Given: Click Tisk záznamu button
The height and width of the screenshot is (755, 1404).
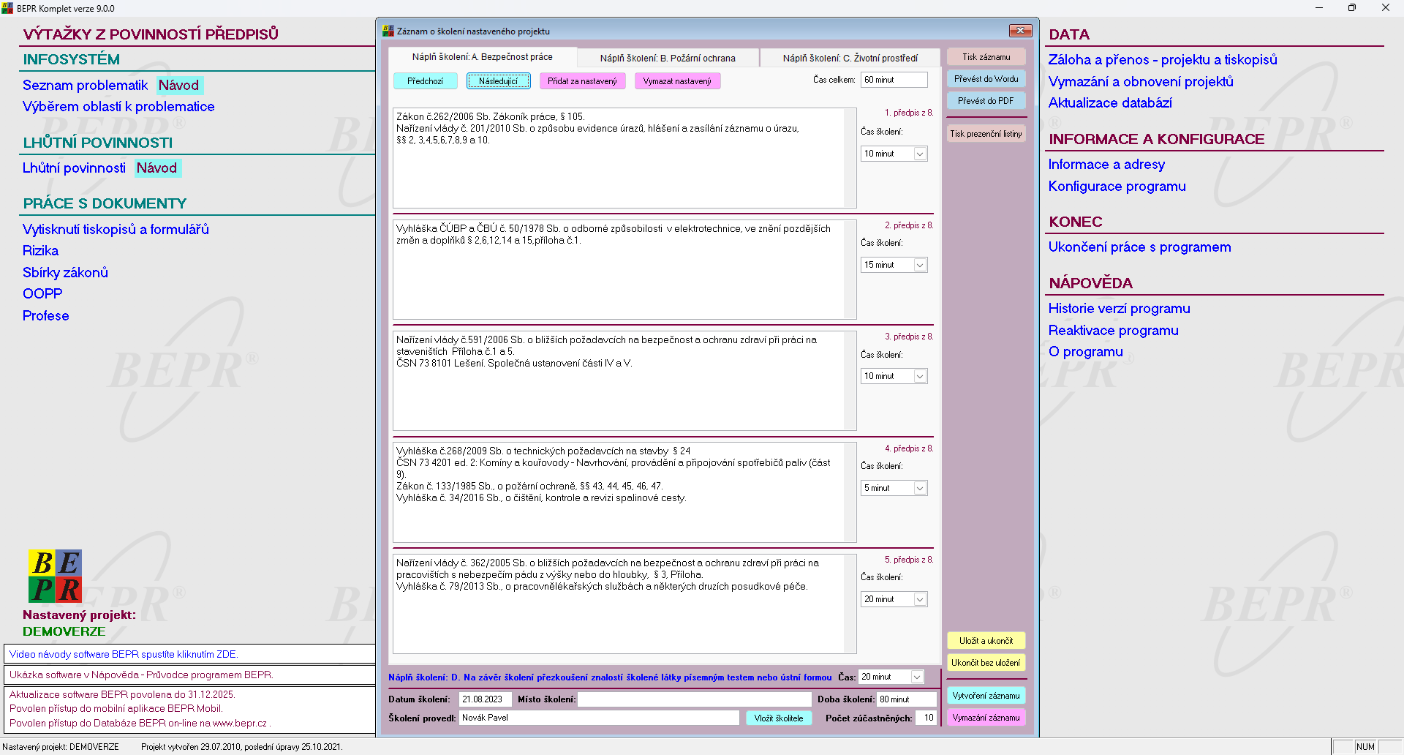Looking at the screenshot, I should pos(986,57).
